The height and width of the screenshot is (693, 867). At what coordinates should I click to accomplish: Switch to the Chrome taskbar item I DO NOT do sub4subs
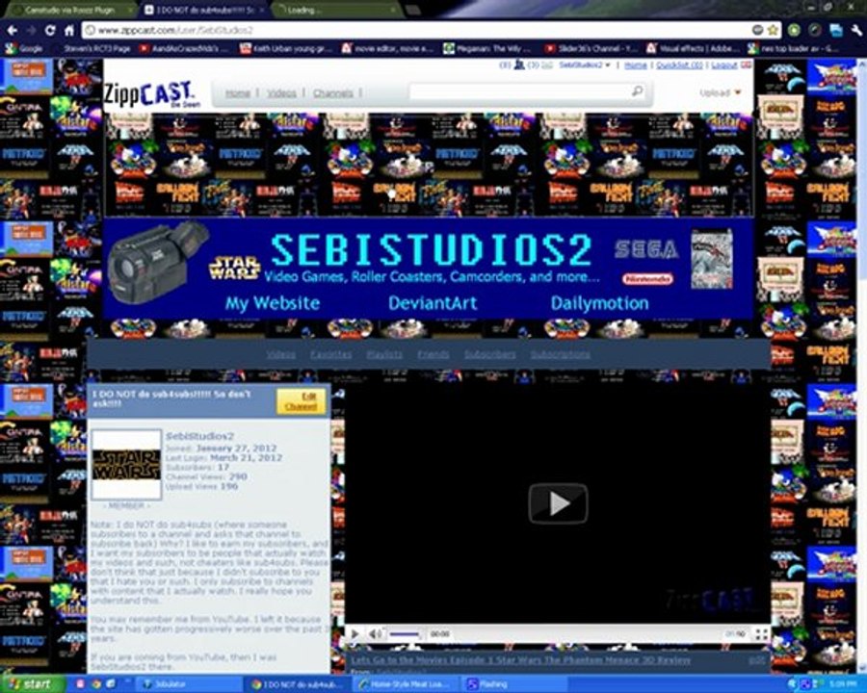click(x=298, y=684)
